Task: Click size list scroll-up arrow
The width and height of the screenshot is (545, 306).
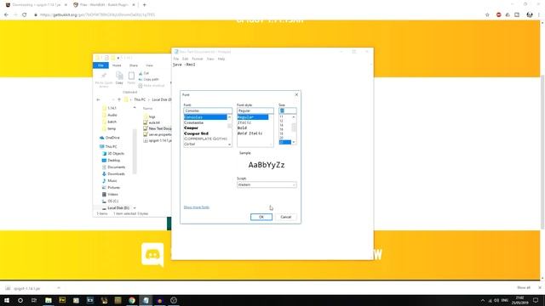Action: (x=294, y=117)
